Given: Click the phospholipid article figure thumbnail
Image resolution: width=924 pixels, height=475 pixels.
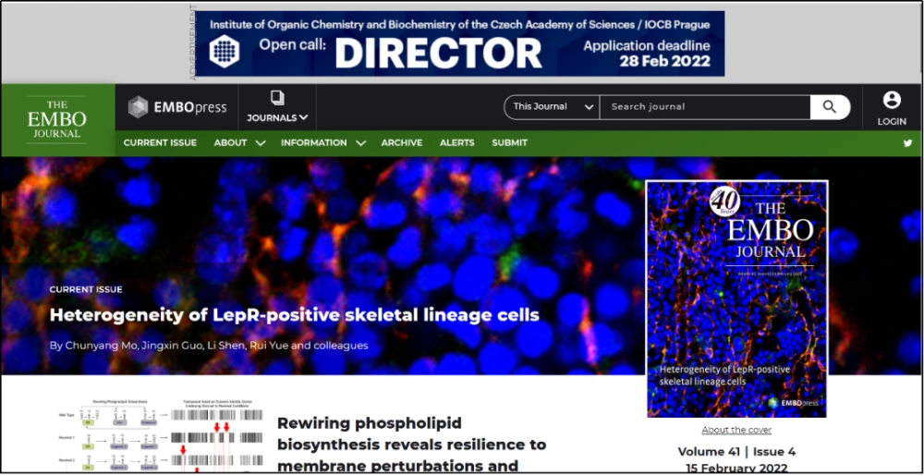Looking at the screenshot, I should 157,438.
